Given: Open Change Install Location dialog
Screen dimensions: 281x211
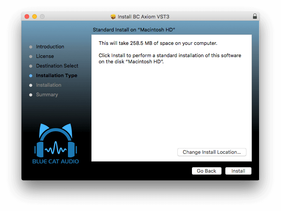Looking at the screenshot, I should [x=212, y=152].
